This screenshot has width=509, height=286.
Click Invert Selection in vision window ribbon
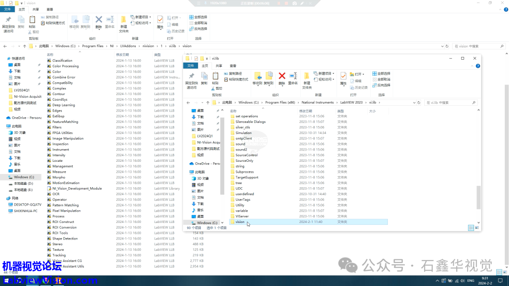click(x=200, y=29)
